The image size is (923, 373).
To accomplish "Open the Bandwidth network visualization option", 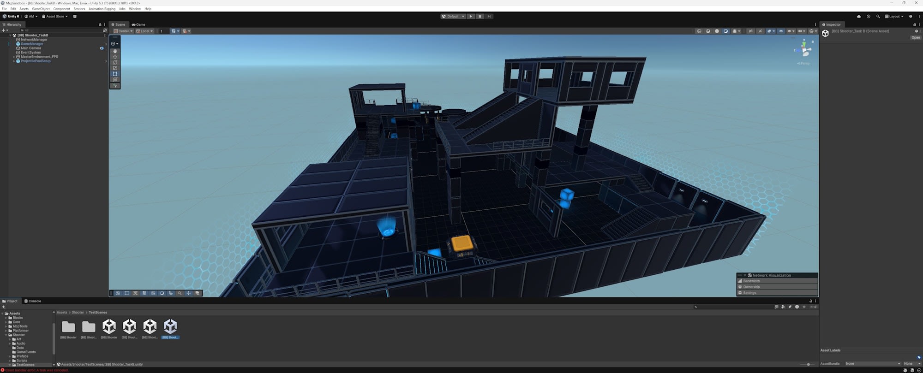I will 777,281.
